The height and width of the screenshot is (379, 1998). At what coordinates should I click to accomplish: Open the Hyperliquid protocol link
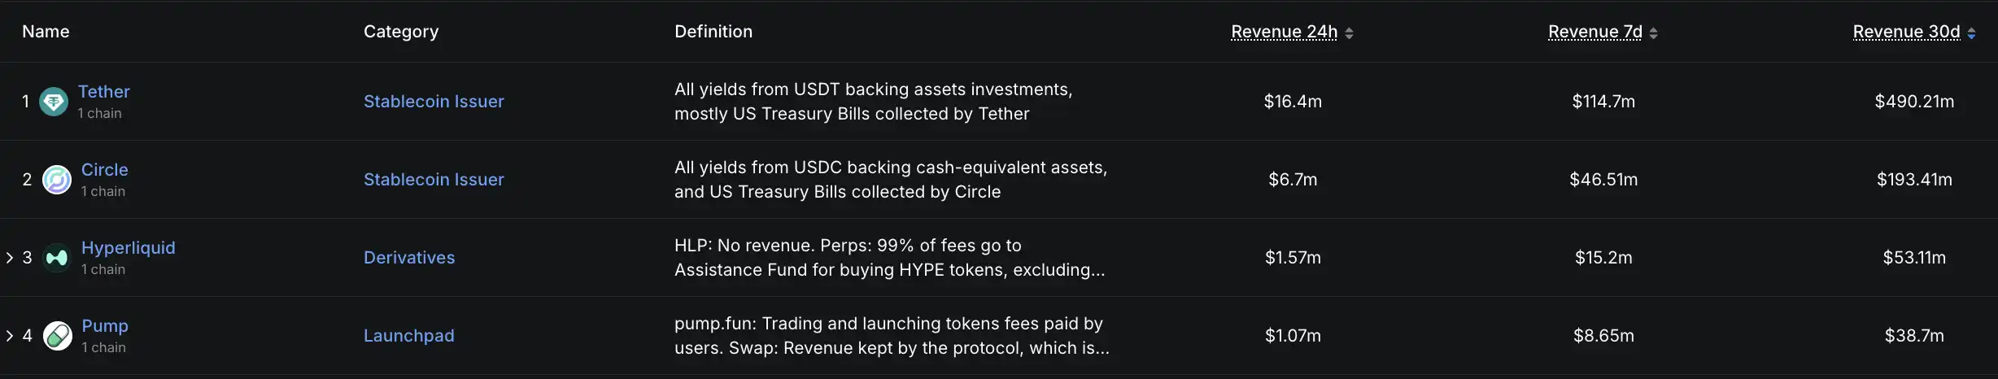point(129,248)
